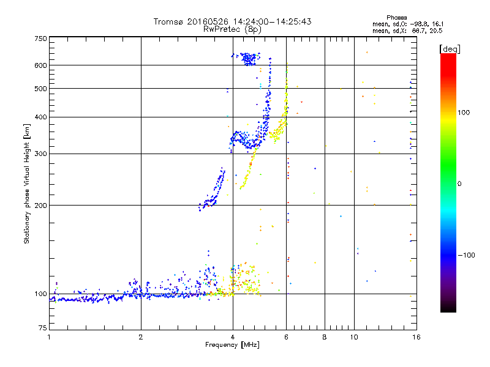Click the '10' frequency tick label

(354, 337)
